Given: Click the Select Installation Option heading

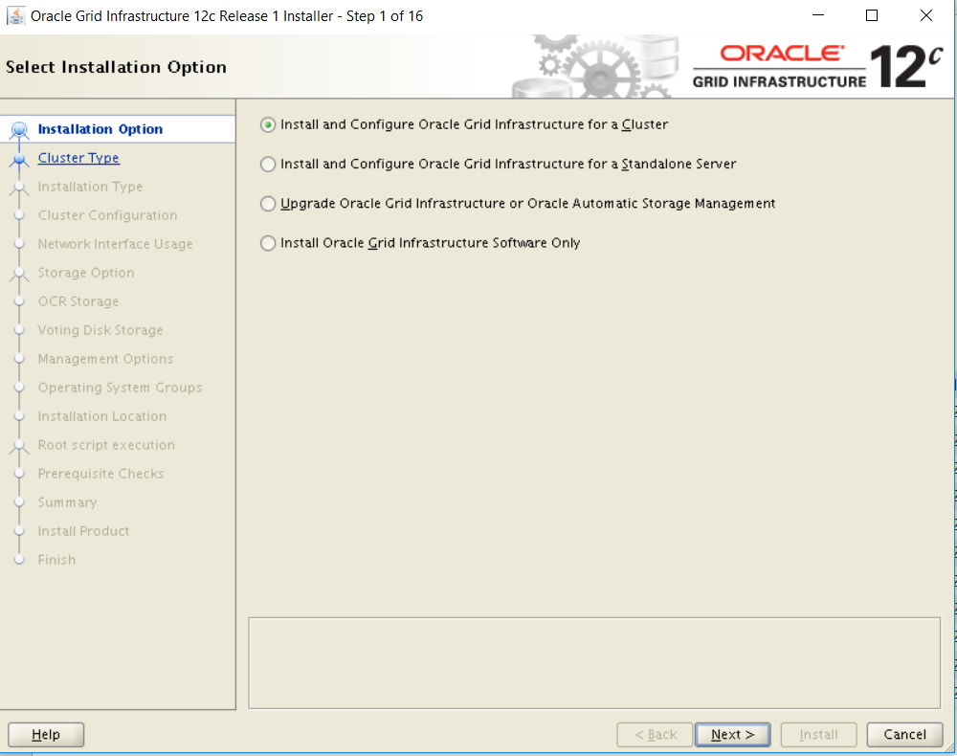Looking at the screenshot, I should (x=116, y=67).
